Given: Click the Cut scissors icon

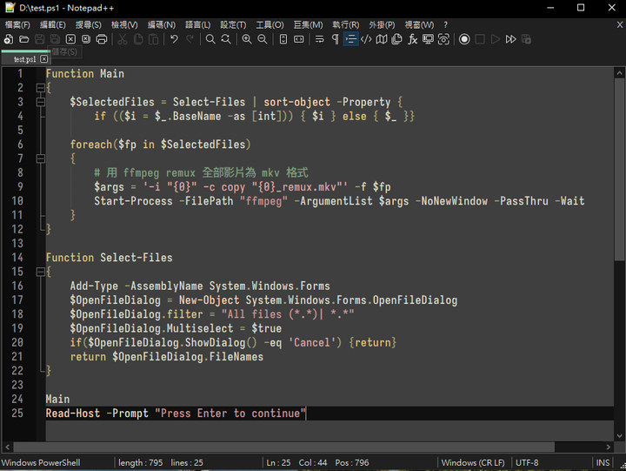Looking at the screenshot, I should click(x=123, y=39).
